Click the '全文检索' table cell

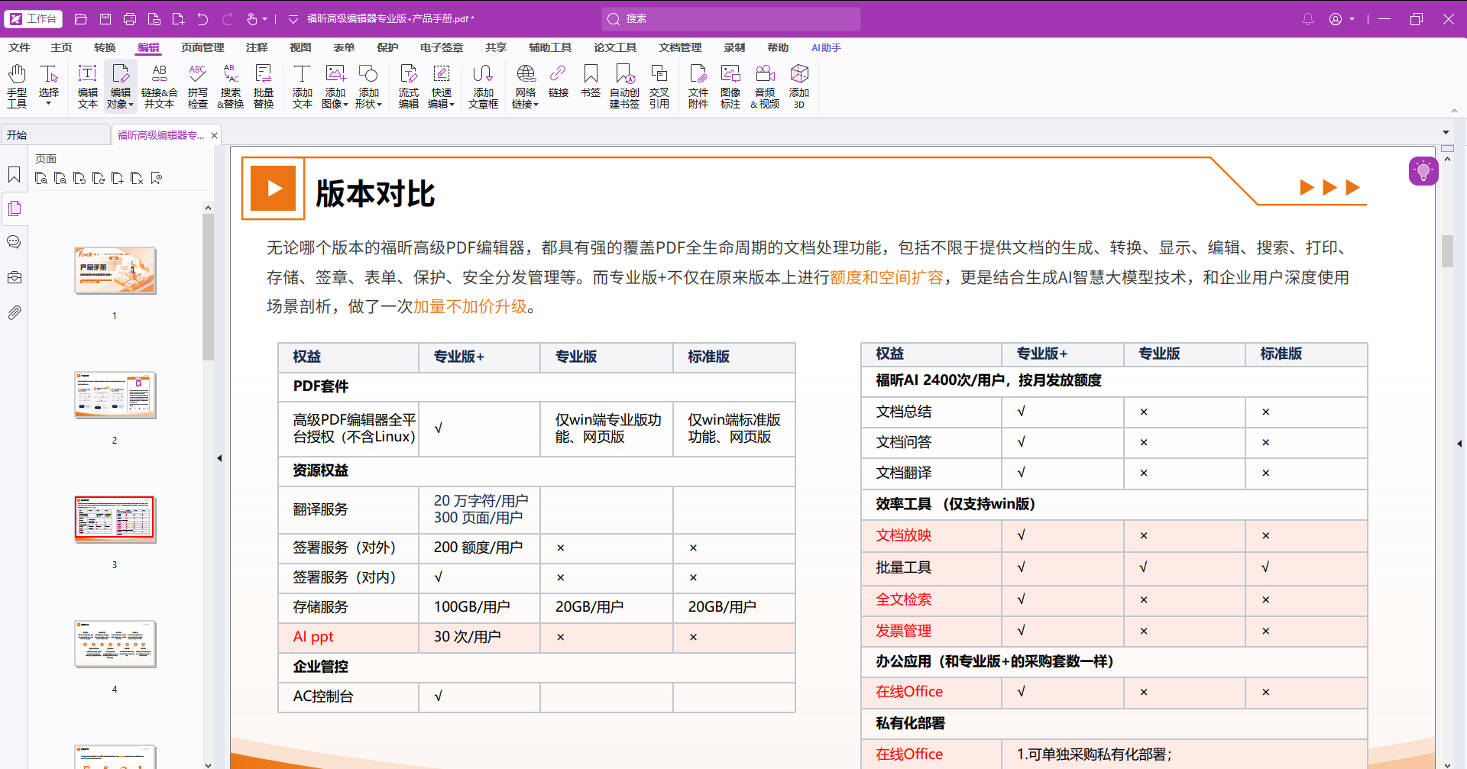pyautogui.click(x=931, y=599)
